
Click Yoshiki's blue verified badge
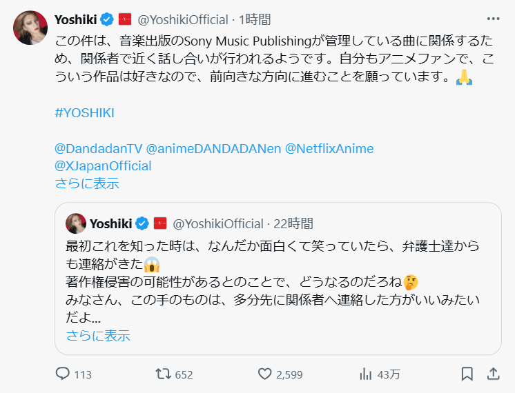click(x=108, y=19)
